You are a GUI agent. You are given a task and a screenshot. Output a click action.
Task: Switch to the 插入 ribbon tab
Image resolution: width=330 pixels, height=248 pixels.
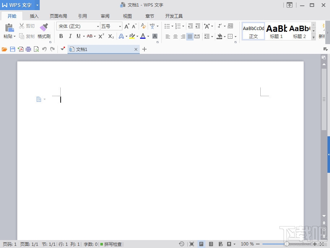pos(34,16)
